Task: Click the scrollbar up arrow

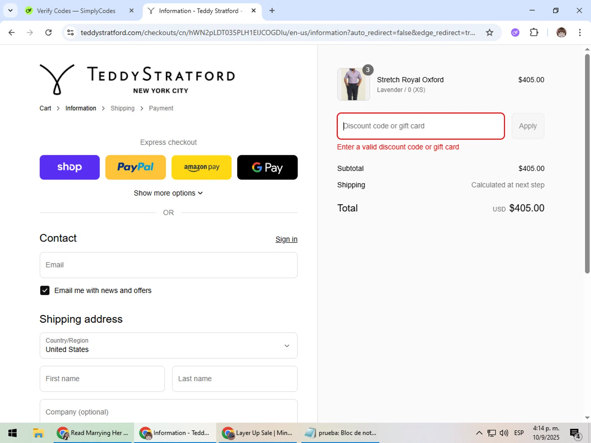Action: (x=587, y=49)
